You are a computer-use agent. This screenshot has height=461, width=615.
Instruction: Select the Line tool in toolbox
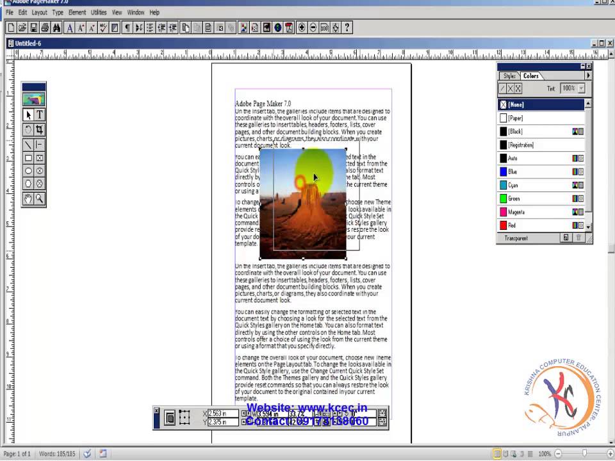tap(28, 145)
